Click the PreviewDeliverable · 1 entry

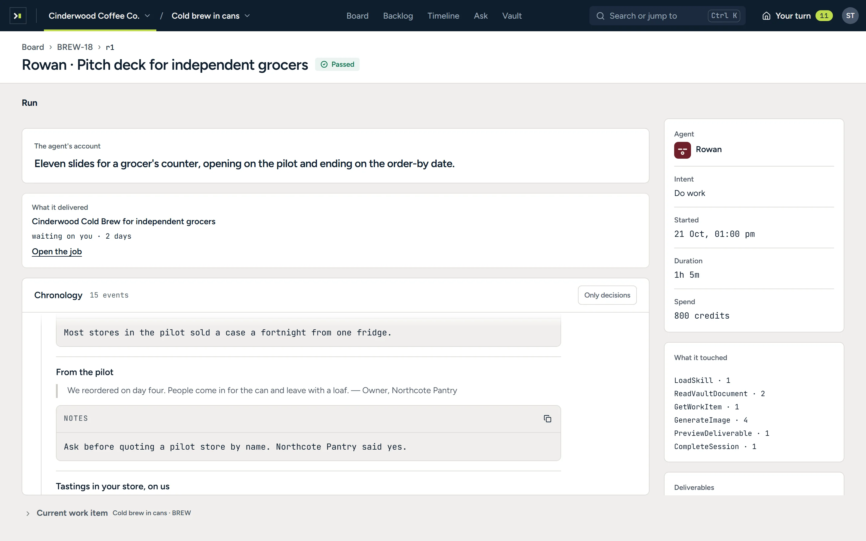[721, 433]
